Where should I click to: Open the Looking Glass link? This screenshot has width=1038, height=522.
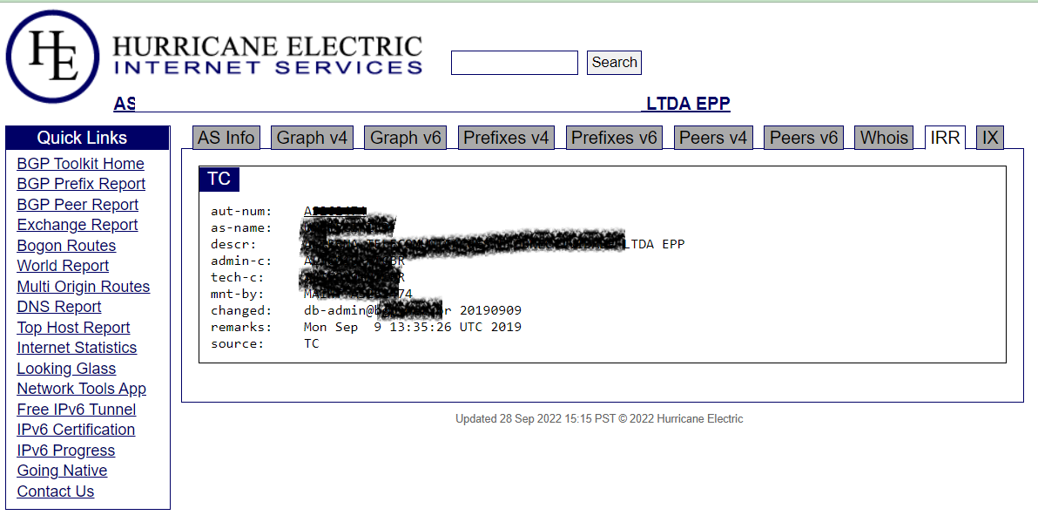(x=66, y=369)
